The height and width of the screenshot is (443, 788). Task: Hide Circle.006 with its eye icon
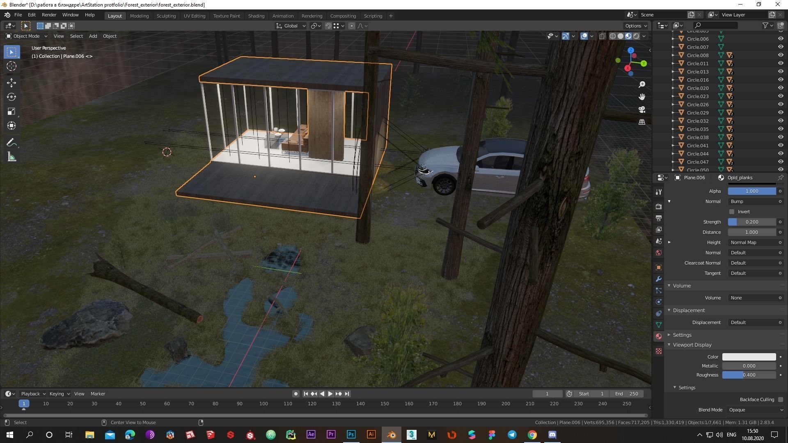coord(781,39)
